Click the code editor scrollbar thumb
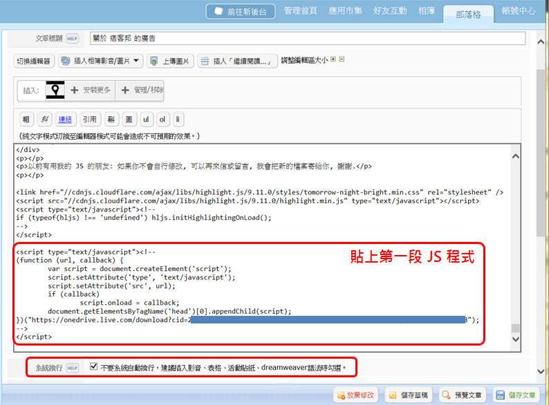 coord(515,328)
